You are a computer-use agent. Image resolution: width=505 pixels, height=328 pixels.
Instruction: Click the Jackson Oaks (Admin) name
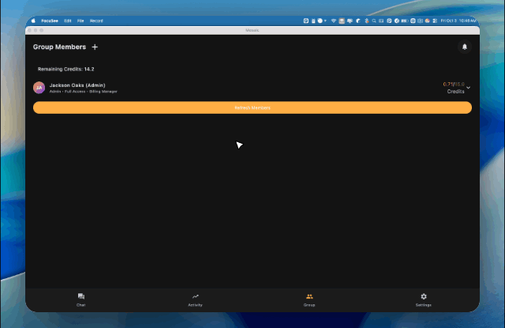click(77, 85)
